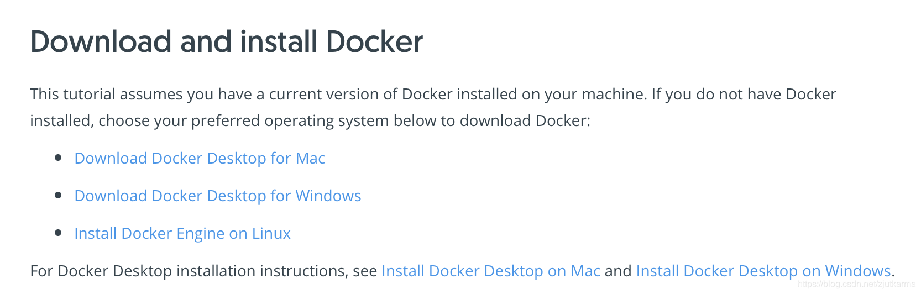Click the word 'Windows' in the second bulleted link
This screenshot has height=294, width=921.
click(x=328, y=196)
